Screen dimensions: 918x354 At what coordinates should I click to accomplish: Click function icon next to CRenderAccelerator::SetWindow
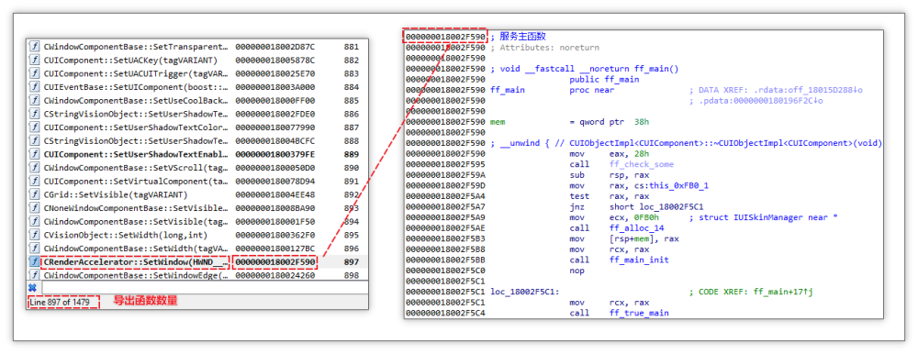click(x=35, y=261)
